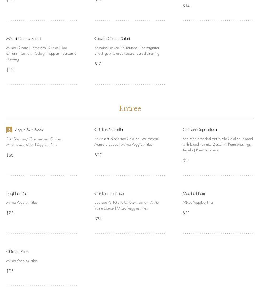The height and width of the screenshot is (296, 255).
Task: Open the Chicken Parm entree
Action: coord(17,252)
